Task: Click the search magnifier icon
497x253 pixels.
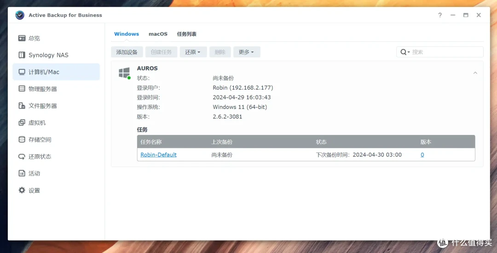Action: coord(404,52)
